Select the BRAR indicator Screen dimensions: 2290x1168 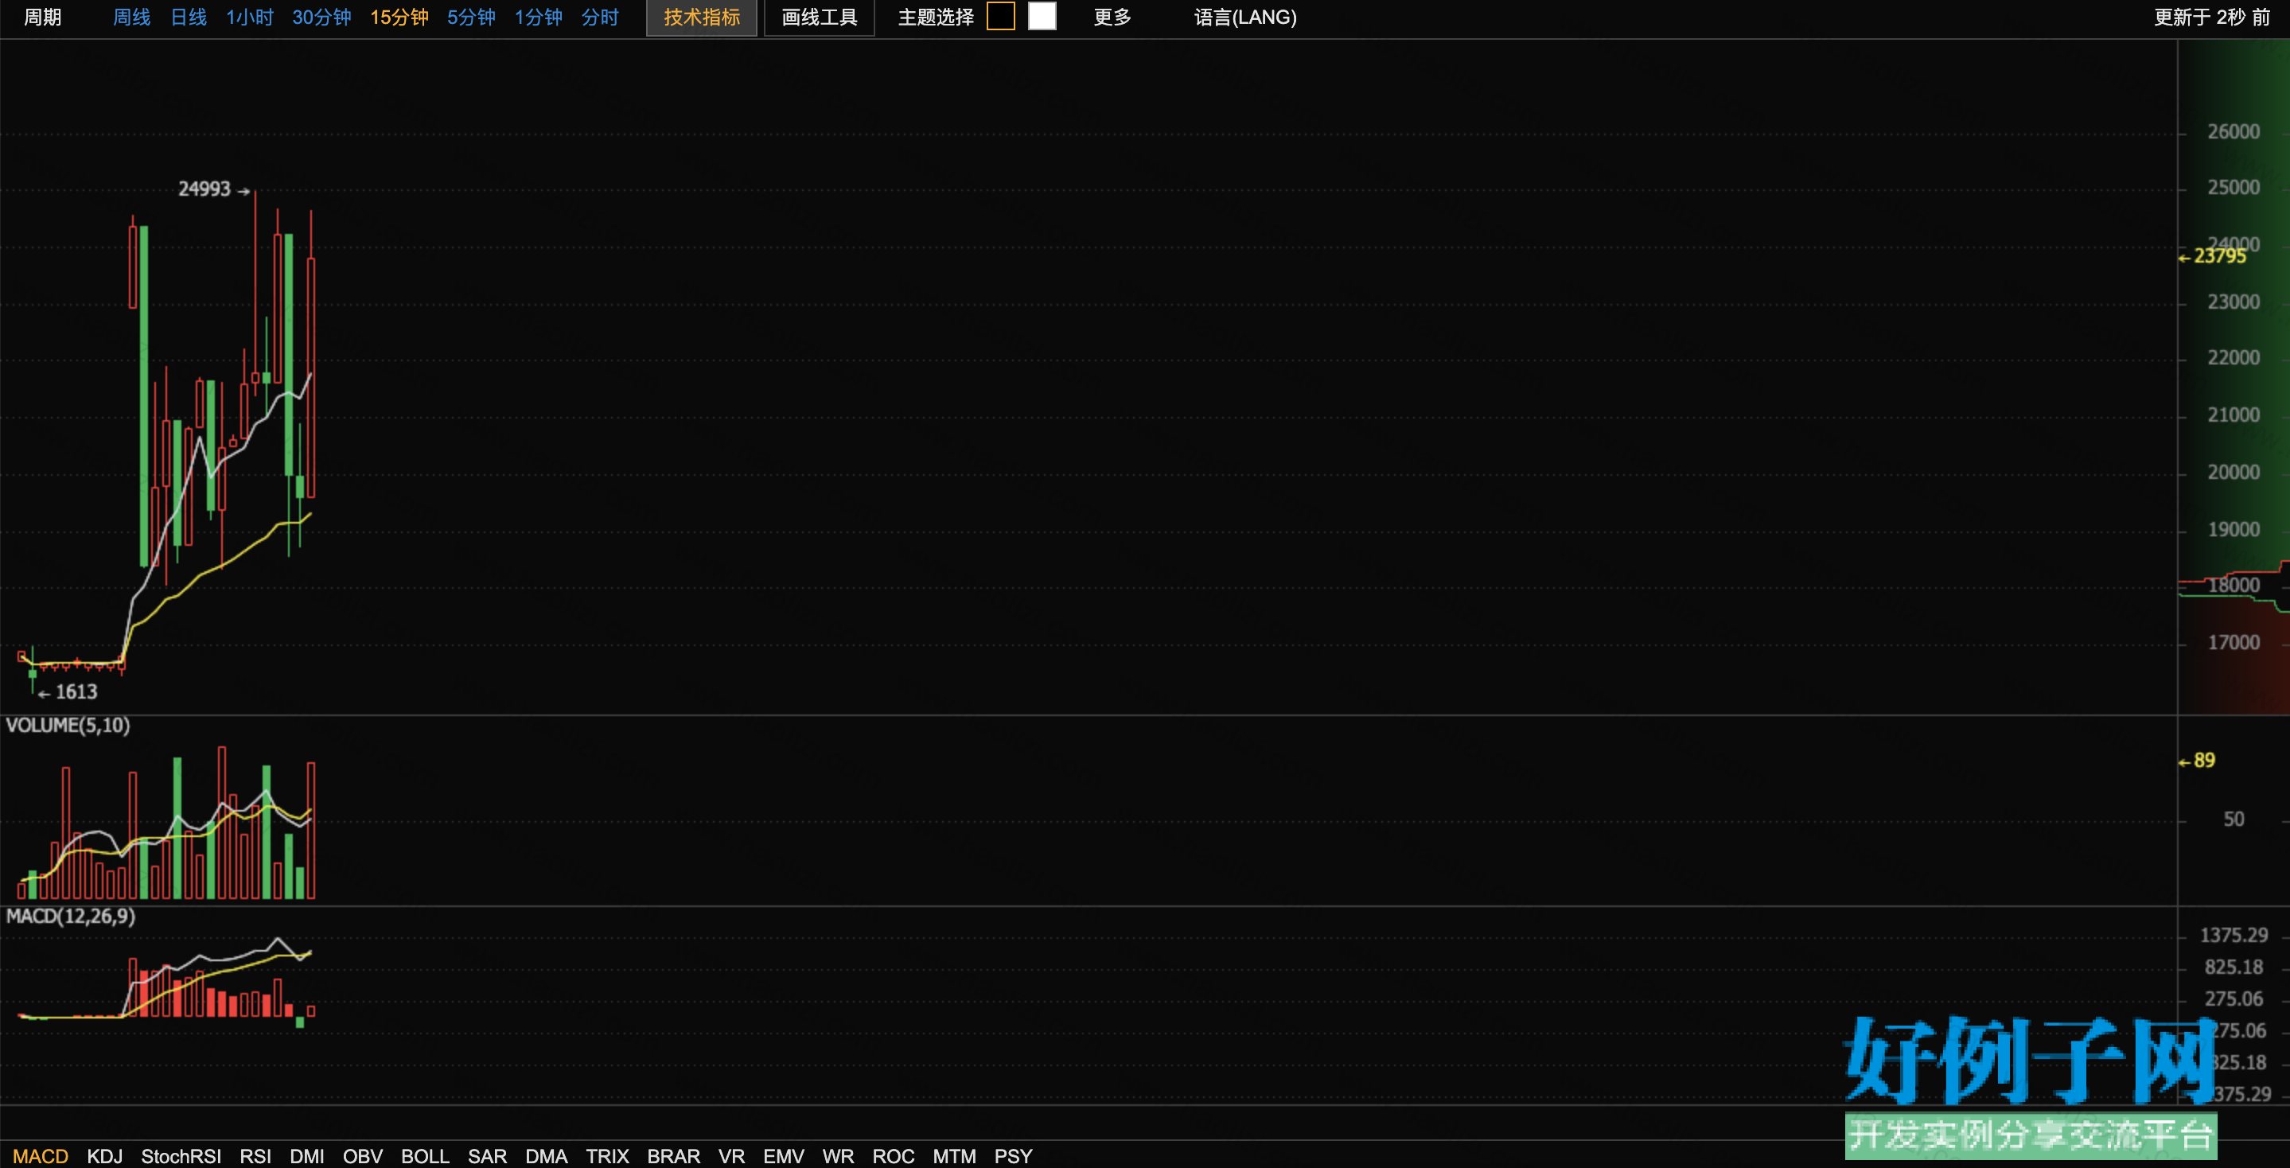point(673,1155)
